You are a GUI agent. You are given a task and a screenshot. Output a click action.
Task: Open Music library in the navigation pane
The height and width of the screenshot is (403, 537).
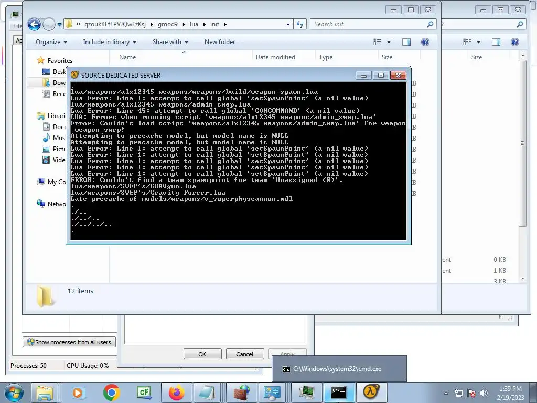point(54,138)
